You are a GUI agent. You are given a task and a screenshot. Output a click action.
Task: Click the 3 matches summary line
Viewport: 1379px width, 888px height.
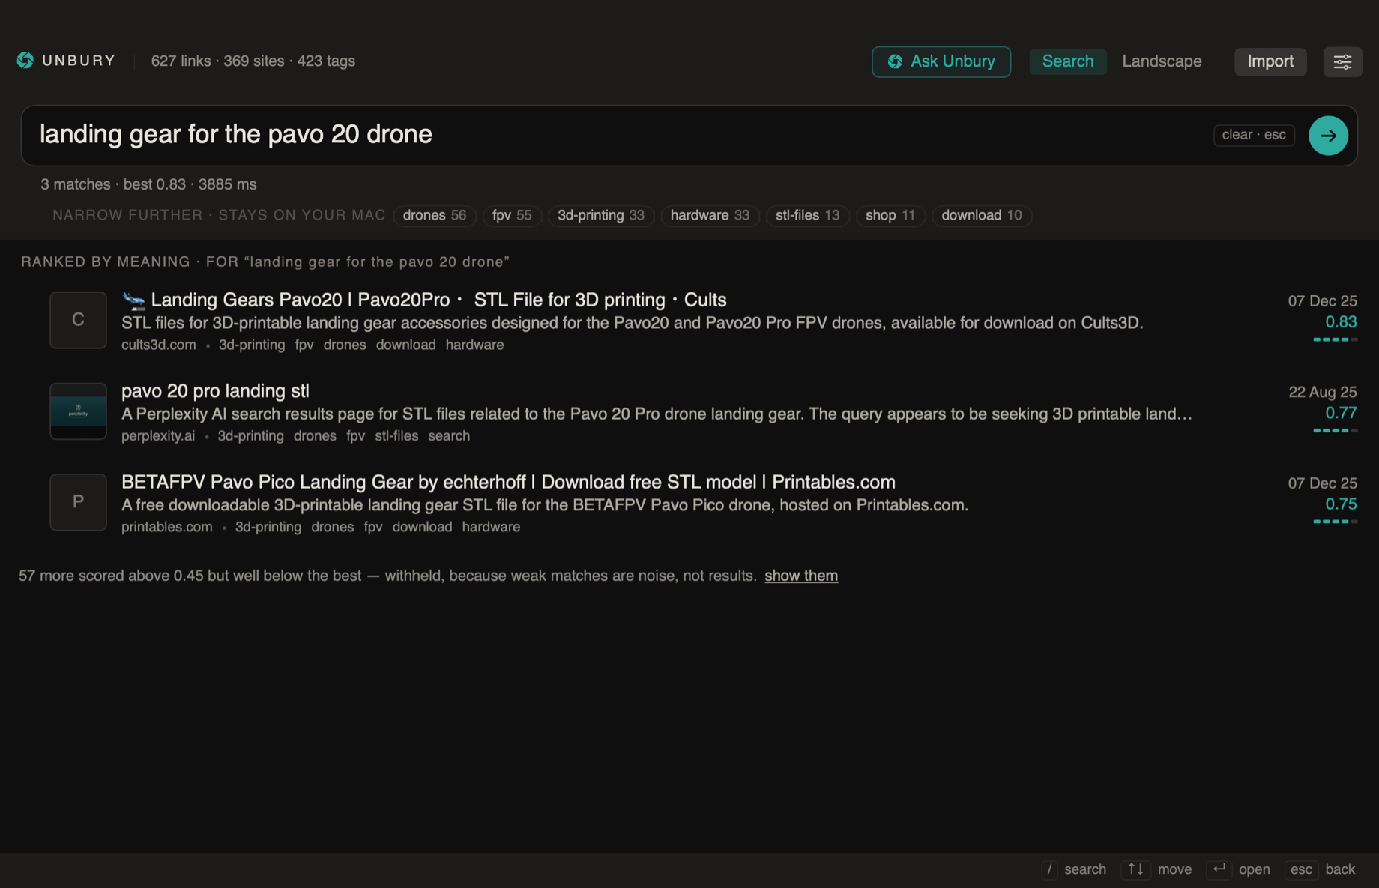pos(148,184)
